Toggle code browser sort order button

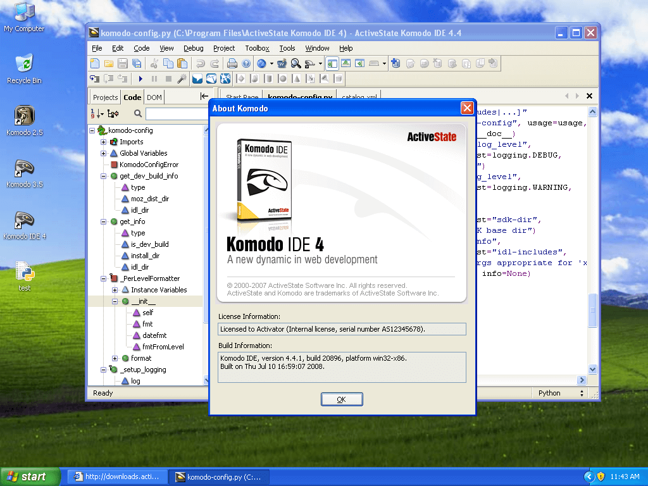coord(97,113)
